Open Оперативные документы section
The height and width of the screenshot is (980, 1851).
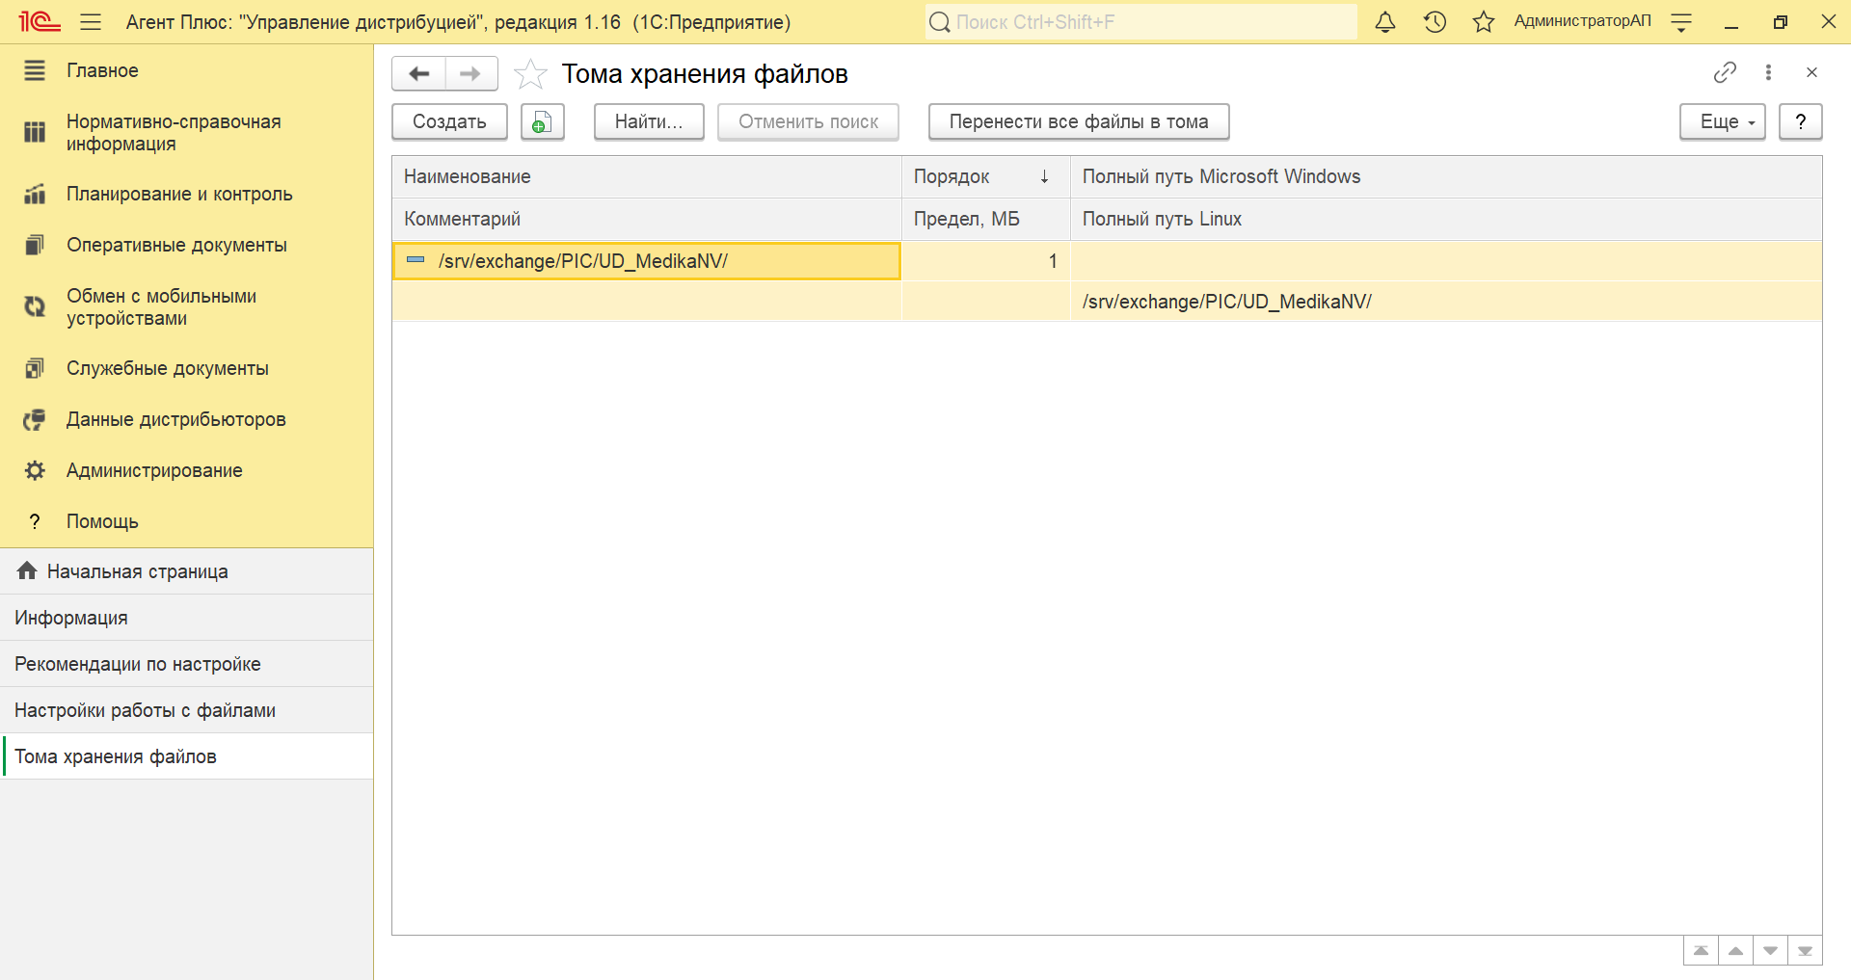click(x=186, y=245)
